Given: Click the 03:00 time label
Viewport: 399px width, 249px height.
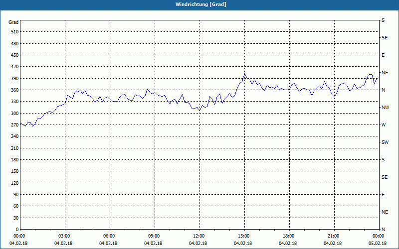Looking at the screenshot, I should (63, 236).
